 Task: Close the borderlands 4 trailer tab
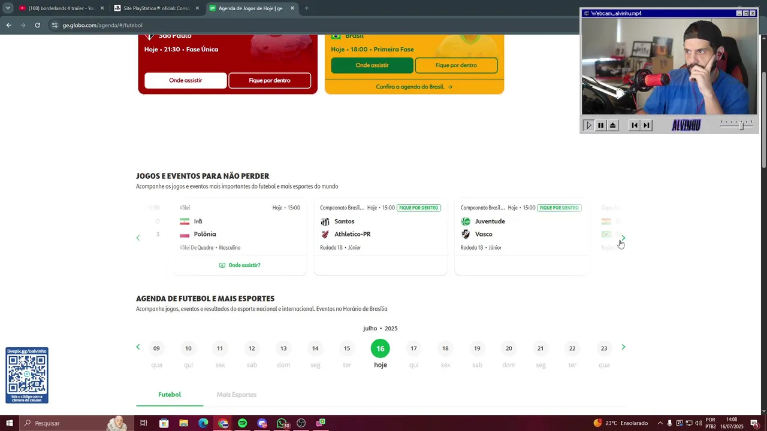(x=102, y=8)
